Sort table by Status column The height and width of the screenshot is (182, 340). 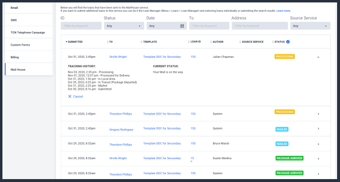[x=278, y=42]
